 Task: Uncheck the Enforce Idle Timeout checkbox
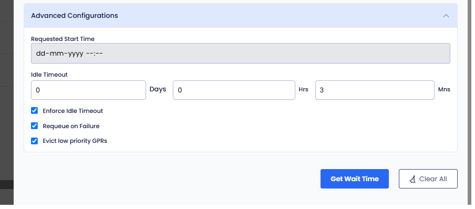(x=35, y=111)
